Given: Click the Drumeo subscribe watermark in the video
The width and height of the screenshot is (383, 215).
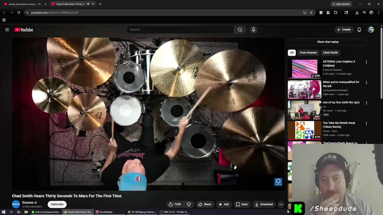Looking at the screenshot, I should tap(278, 182).
